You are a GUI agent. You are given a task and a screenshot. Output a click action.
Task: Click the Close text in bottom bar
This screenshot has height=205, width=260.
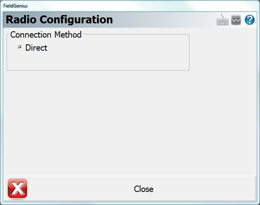[143, 189]
